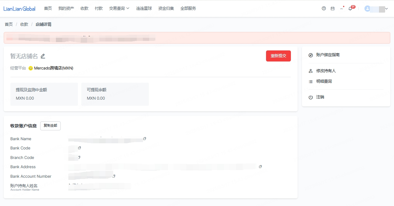Click 收款账户信息 heading

pyautogui.click(x=23, y=126)
